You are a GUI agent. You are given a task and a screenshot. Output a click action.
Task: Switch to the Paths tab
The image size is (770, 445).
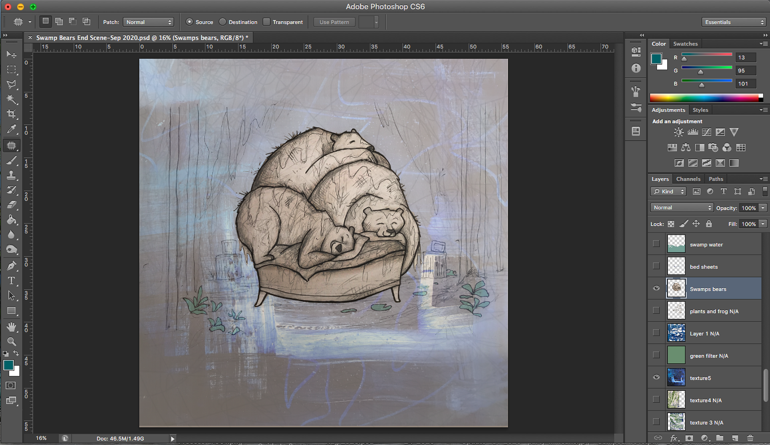pos(716,179)
